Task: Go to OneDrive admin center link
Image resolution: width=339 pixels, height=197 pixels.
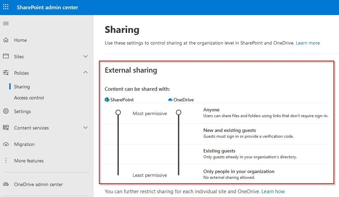Action: pyautogui.click(x=38, y=184)
